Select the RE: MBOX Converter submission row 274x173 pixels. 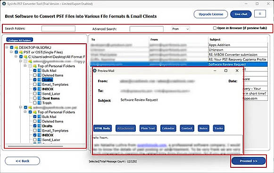click(179, 55)
